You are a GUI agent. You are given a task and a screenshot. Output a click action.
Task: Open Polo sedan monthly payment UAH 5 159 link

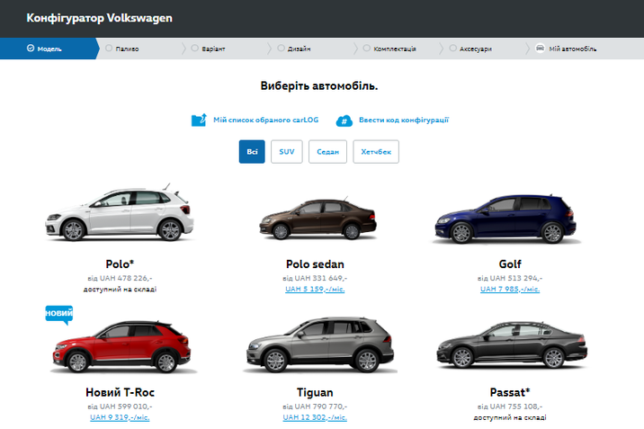(x=315, y=289)
